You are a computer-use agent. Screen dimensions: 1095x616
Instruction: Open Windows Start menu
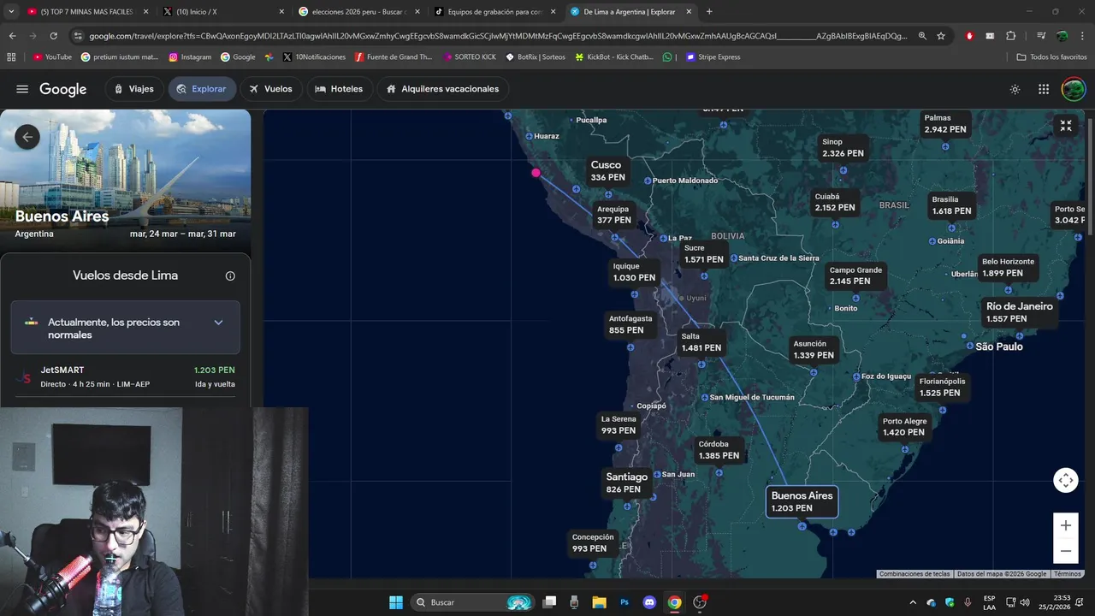coord(396,602)
